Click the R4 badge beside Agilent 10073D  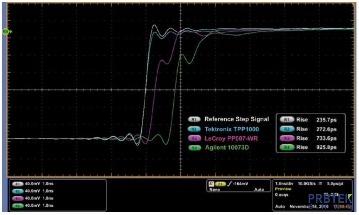[x=195, y=148]
